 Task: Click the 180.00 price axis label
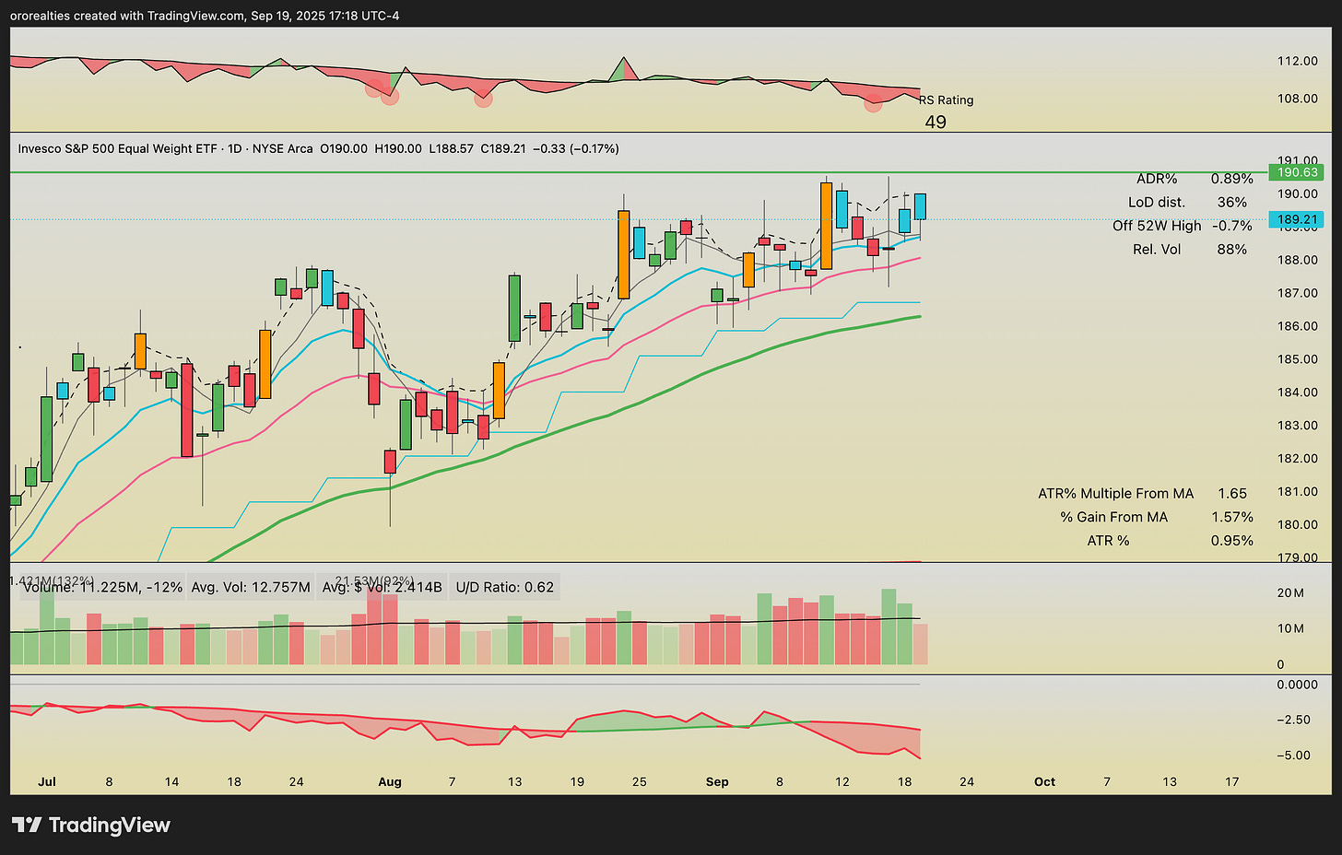(x=1297, y=524)
